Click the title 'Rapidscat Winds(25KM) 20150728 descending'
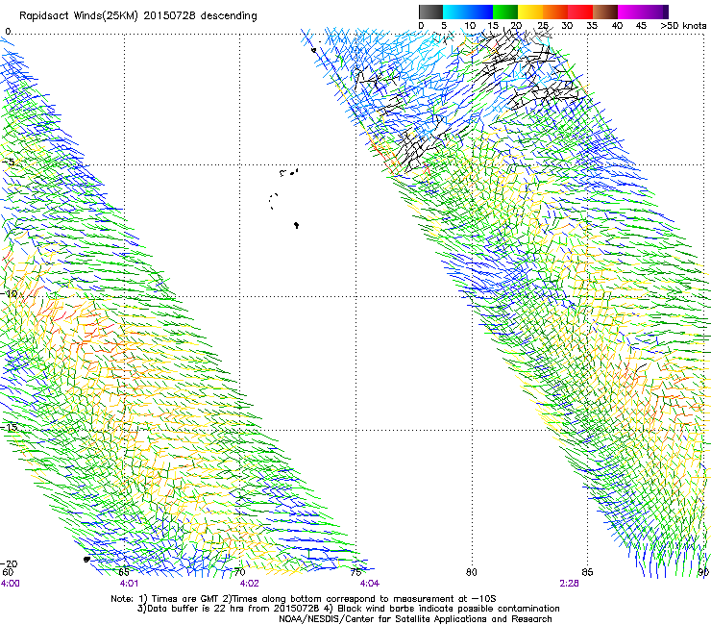 click(x=137, y=16)
